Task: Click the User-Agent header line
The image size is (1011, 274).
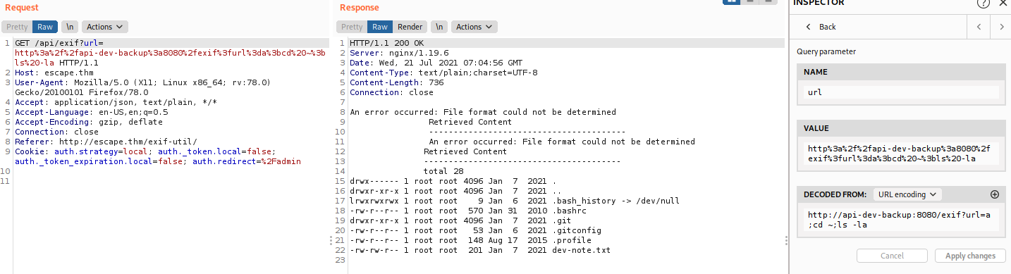Action: 142,87
